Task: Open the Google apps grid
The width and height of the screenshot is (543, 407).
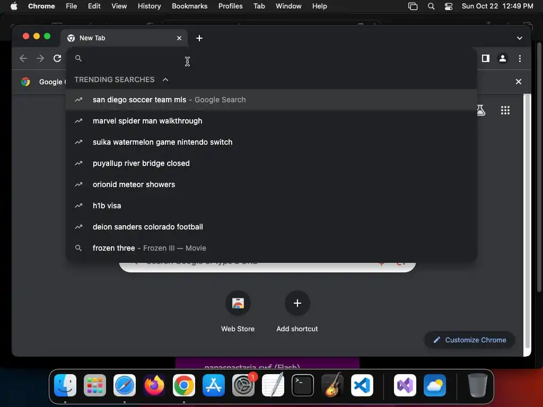Action: [505, 110]
